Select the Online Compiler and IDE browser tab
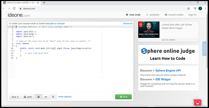 [x=21, y=3]
